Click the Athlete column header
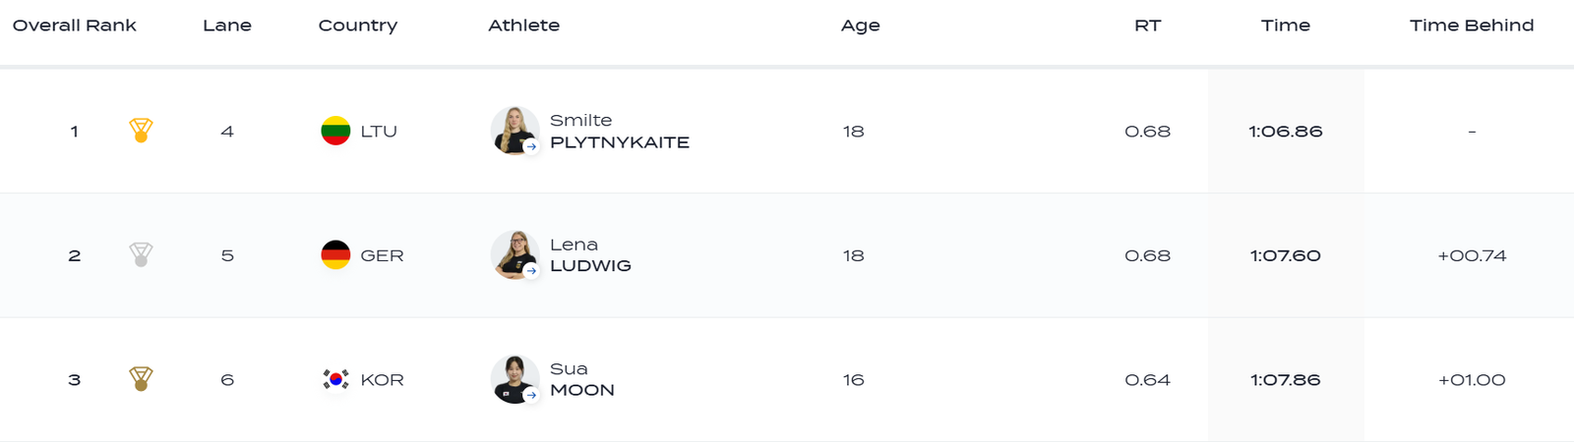This screenshot has width=1574, height=442. (x=523, y=26)
